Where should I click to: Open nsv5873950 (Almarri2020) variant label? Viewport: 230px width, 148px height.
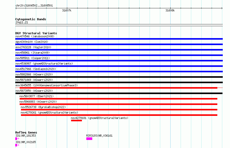pos(34,91)
